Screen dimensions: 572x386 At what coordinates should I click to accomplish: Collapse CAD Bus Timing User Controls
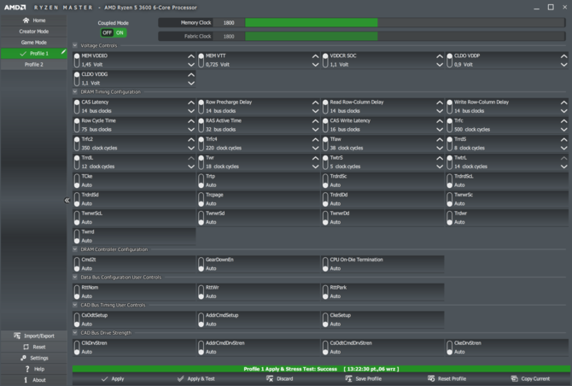pyautogui.click(x=75, y=305)
